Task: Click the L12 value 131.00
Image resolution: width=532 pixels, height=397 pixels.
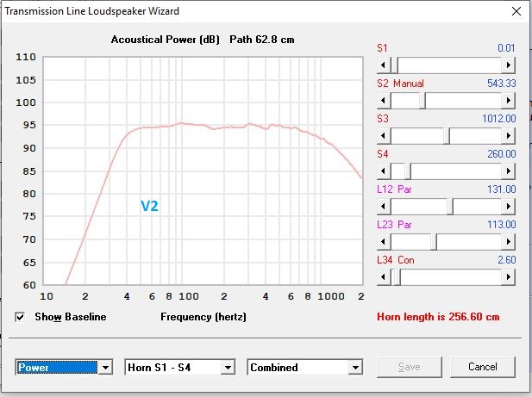Action: pyautogui.click(x=502, y=189)
